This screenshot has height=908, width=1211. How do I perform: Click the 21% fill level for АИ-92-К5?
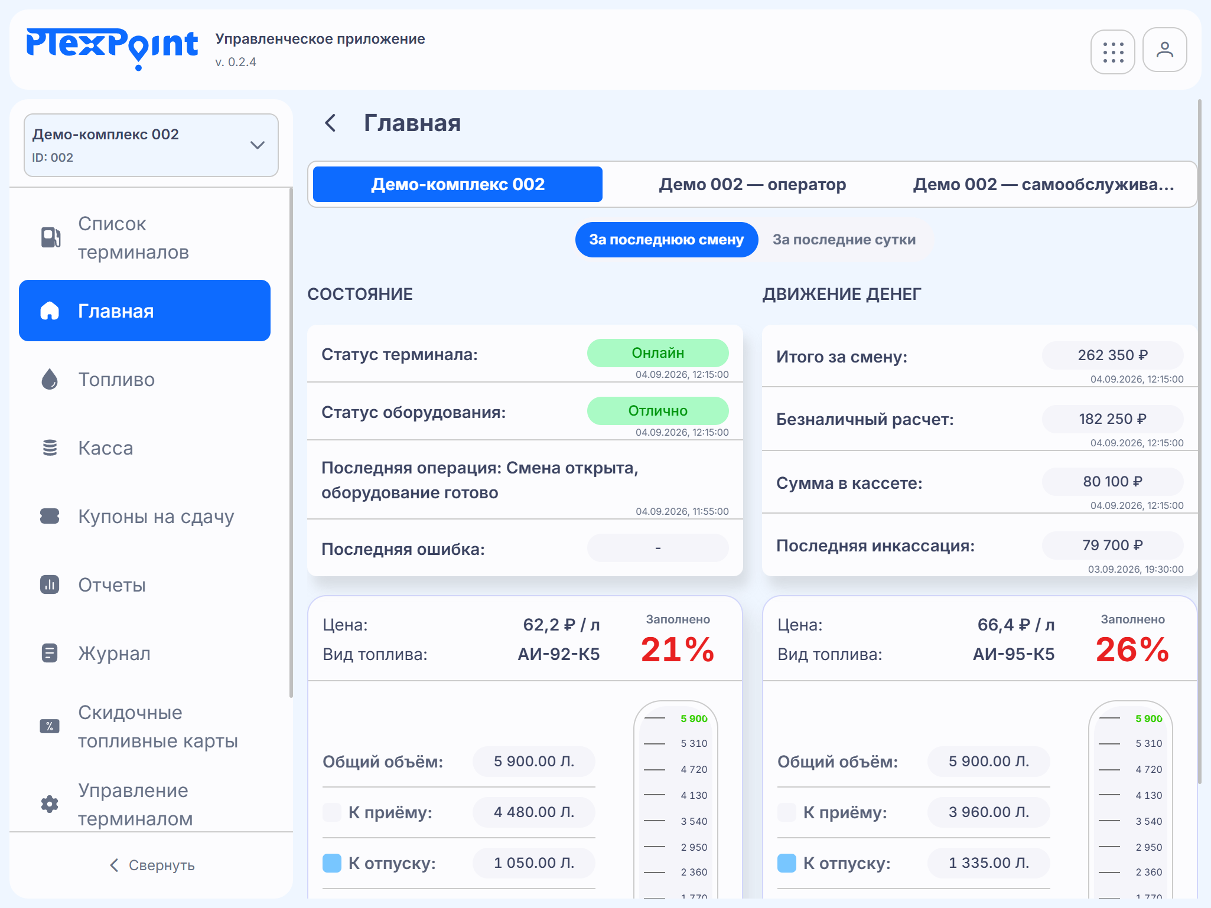(678, 649)
